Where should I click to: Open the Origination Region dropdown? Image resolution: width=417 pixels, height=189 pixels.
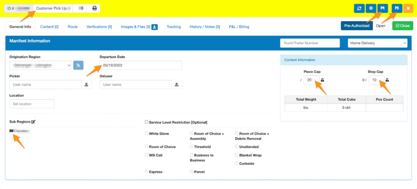pyautogui.click(x=41, y=65)
